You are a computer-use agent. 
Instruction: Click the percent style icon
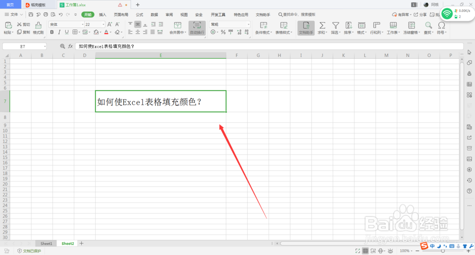point(223,32)
